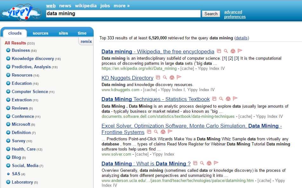Expand the Microsoft cluster plus icon
302x188 pixels.
point(8,124)
